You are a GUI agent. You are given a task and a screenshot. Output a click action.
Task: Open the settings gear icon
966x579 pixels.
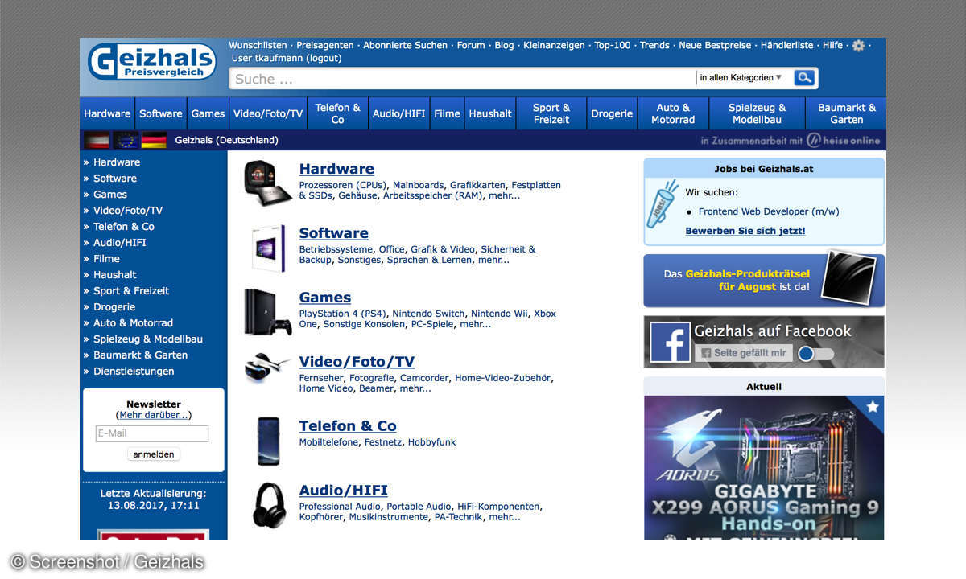(858, 46)
